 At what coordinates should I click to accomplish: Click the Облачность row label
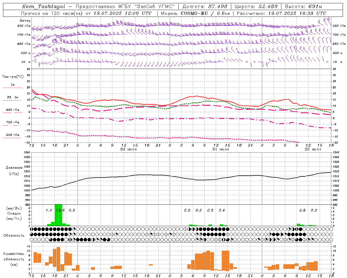point(14,236)
